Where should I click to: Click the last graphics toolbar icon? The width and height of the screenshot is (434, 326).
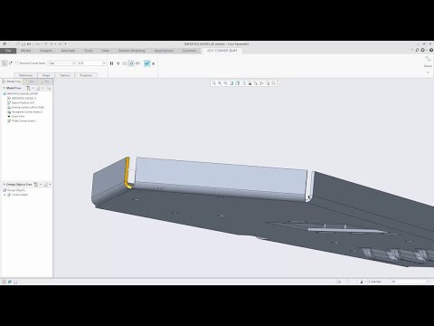pos(274,83)
